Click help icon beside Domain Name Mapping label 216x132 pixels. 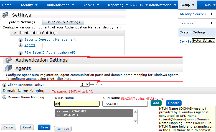coord(4,97)
